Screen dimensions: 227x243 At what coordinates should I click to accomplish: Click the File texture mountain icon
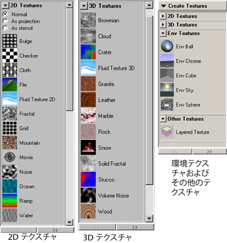click(x=10, y=84)
